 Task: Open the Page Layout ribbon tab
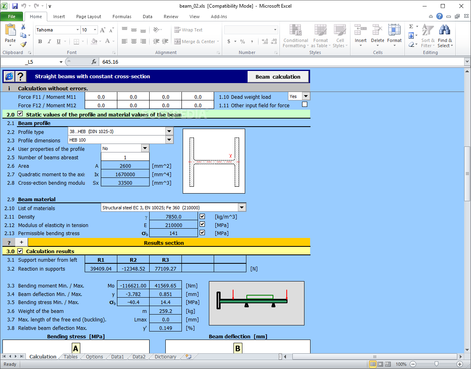(89, 17)
